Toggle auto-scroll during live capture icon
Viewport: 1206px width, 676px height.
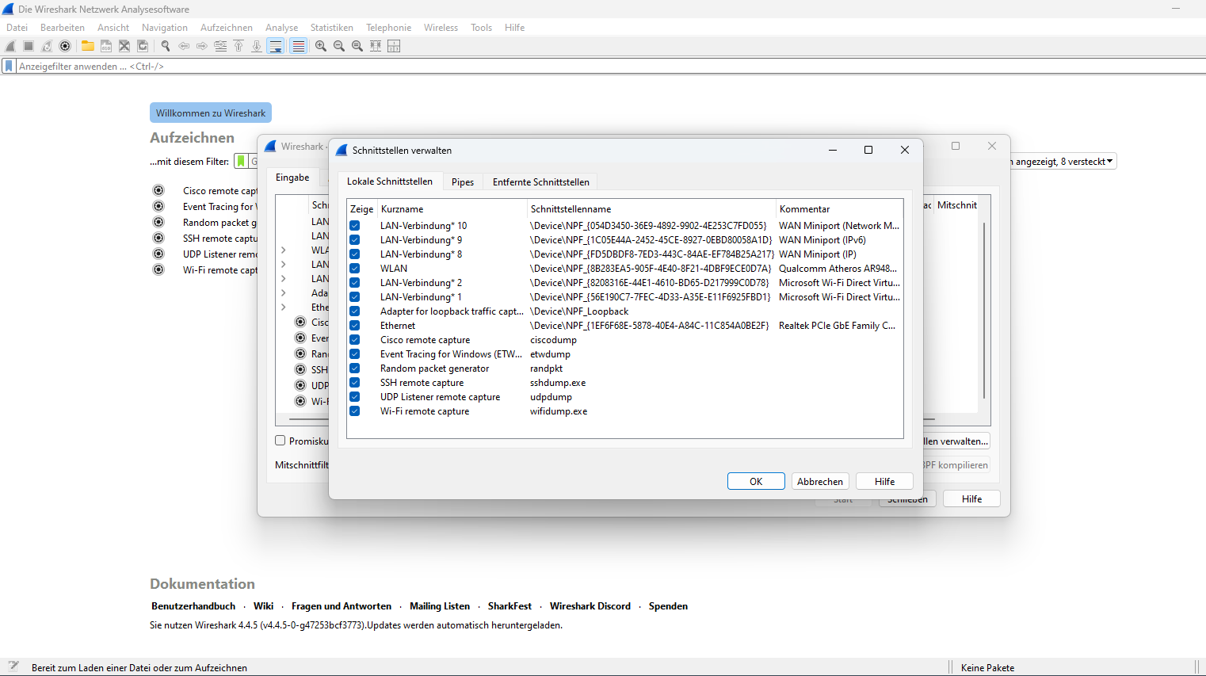click(276, 46)
